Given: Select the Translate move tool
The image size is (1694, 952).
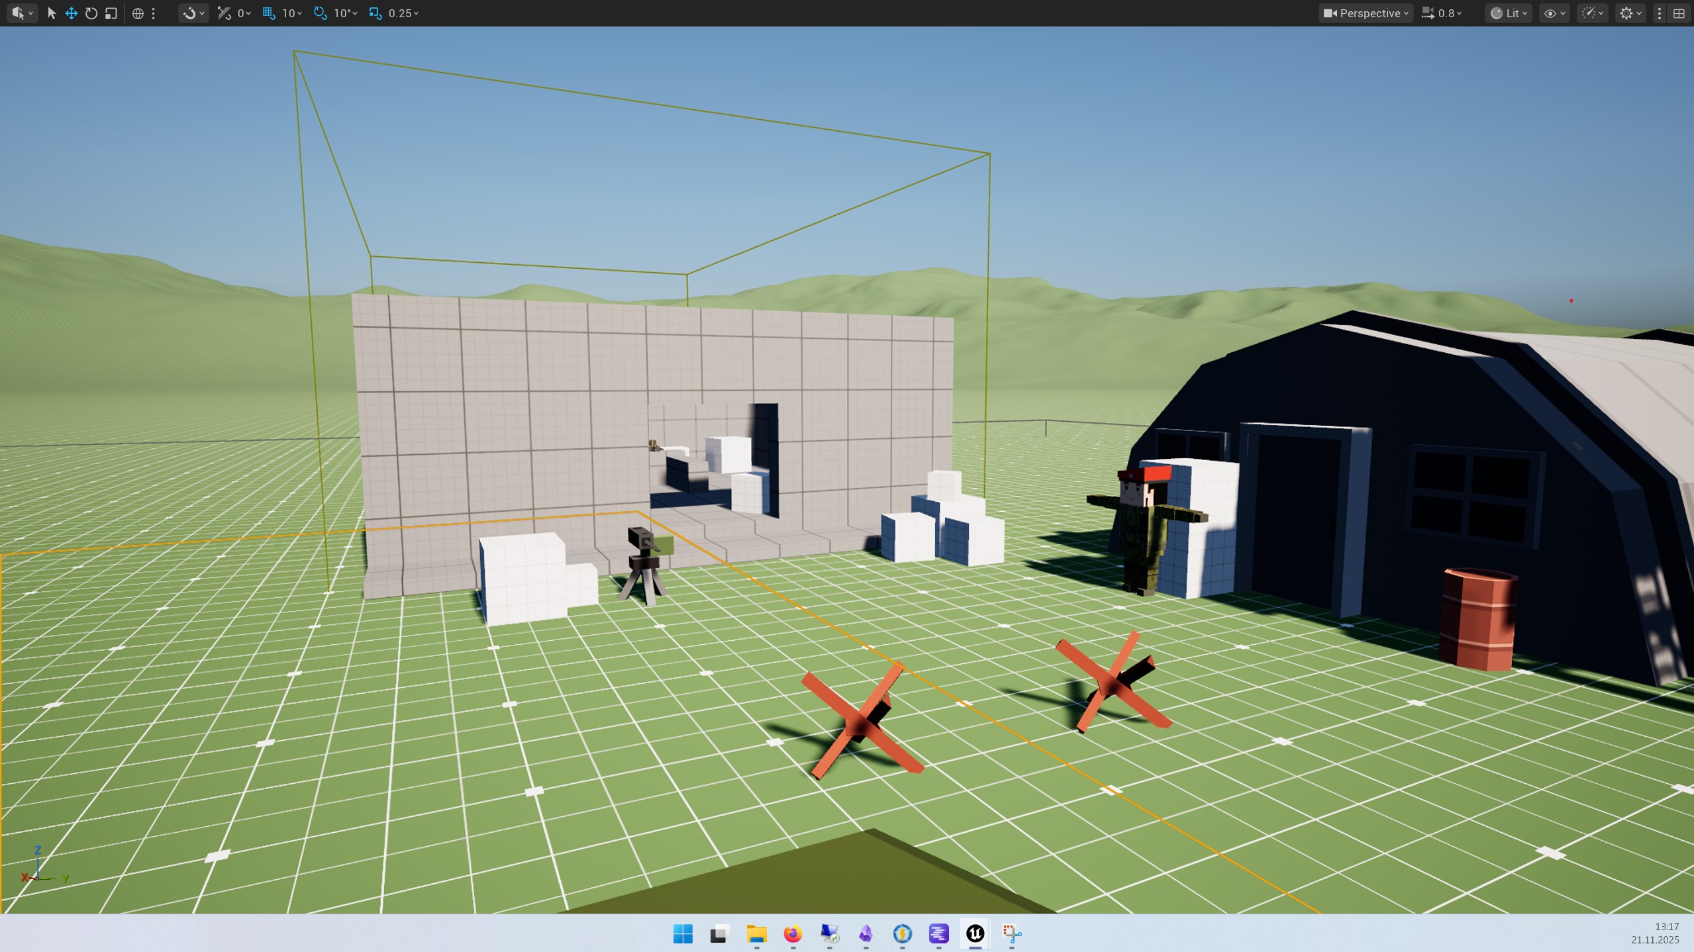Looking at the screenshot, I should point(72,13).
